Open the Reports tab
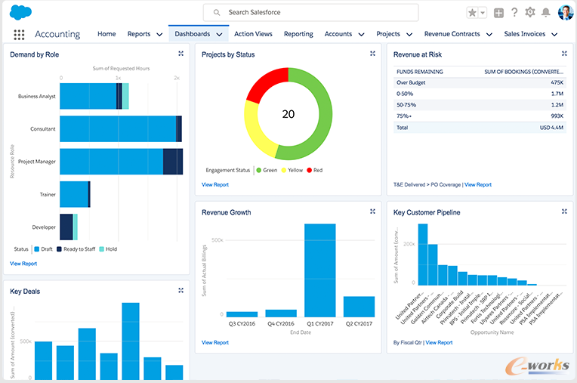This screenshot has height=383, width=577. [139, 34]
